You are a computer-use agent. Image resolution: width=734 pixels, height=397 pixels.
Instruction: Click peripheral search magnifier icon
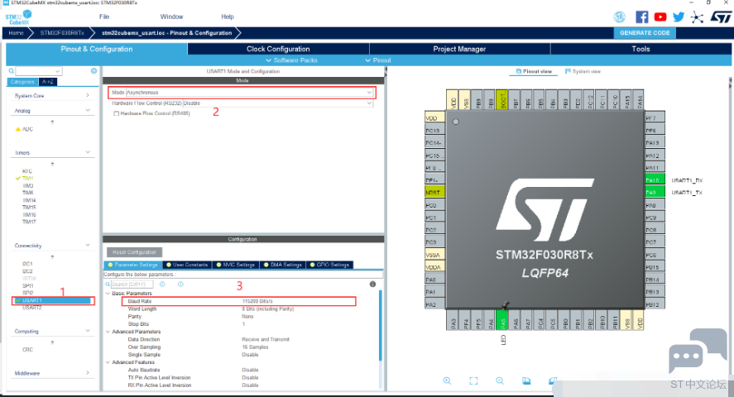coord(12,71)
